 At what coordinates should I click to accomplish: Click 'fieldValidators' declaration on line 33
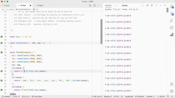click(x=24, y=52)
